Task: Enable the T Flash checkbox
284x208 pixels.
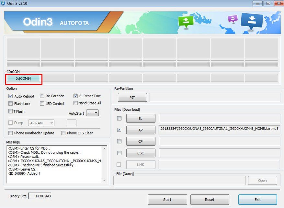Action: (10, 111)
